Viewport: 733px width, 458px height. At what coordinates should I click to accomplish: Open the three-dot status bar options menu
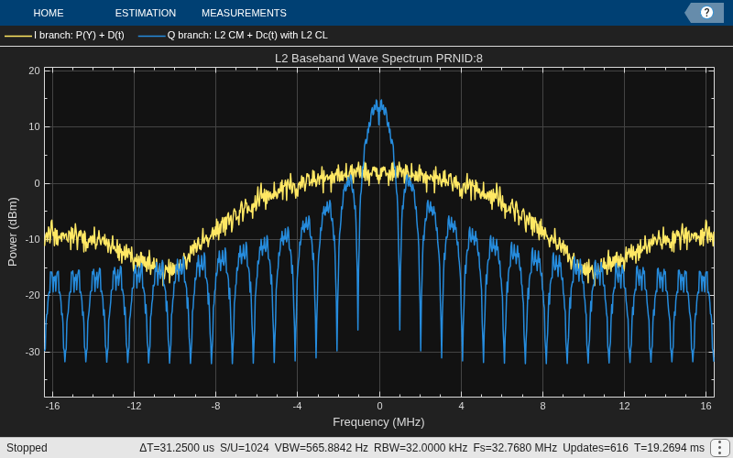[720, 448]
